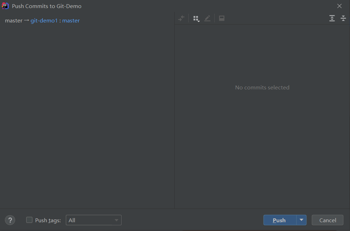Image resolution: width=350 pixels, height=231 pixels.
Task: Click the Push tags label
Action: click(48, 220)
